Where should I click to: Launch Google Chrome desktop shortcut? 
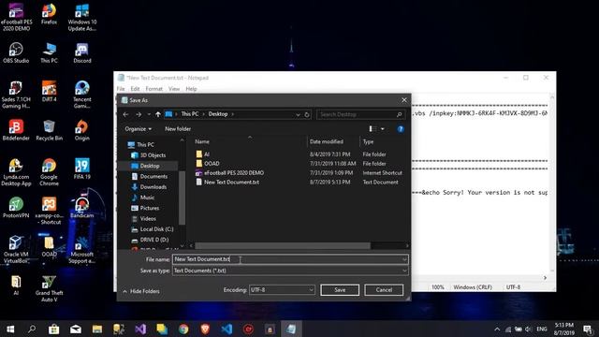(49, 172)
